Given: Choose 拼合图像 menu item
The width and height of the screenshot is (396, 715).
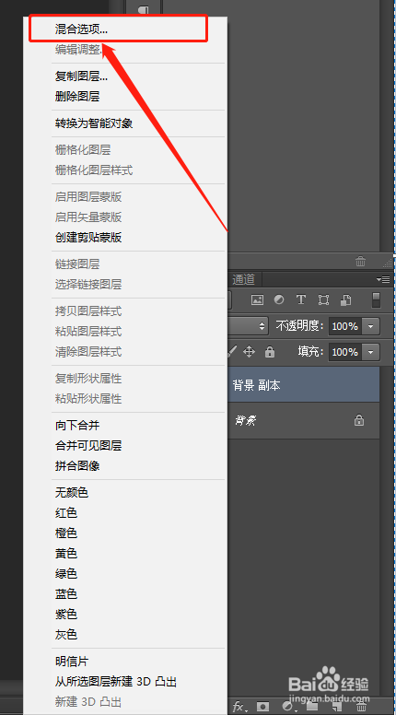Looking at the screenshot, I should tap(77, 466).
